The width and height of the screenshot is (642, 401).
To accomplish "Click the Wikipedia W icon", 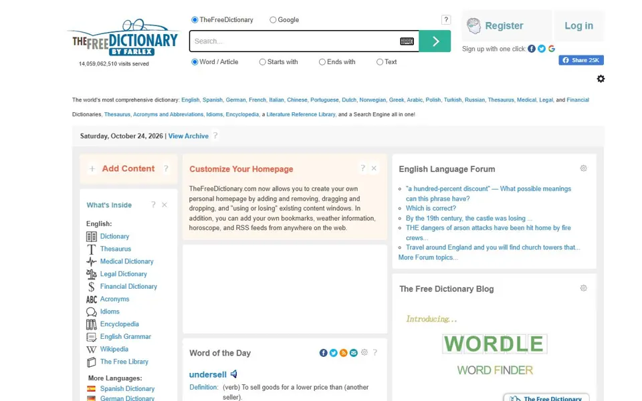I will 92,350.
